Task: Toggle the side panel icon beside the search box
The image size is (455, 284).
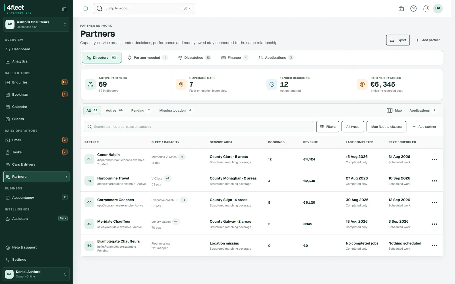Action: click(x=86, y=9)
